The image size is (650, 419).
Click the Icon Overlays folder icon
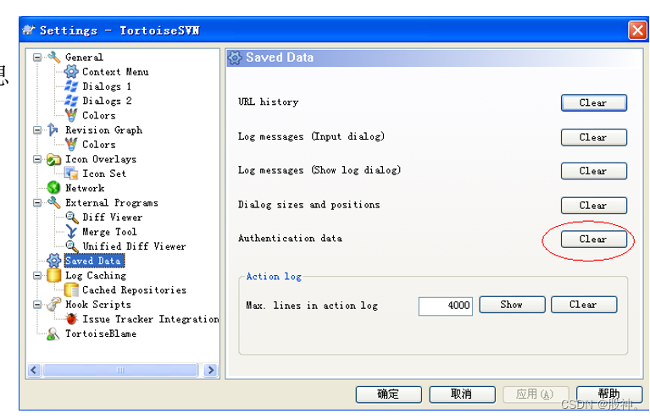(x=54, y=159)
